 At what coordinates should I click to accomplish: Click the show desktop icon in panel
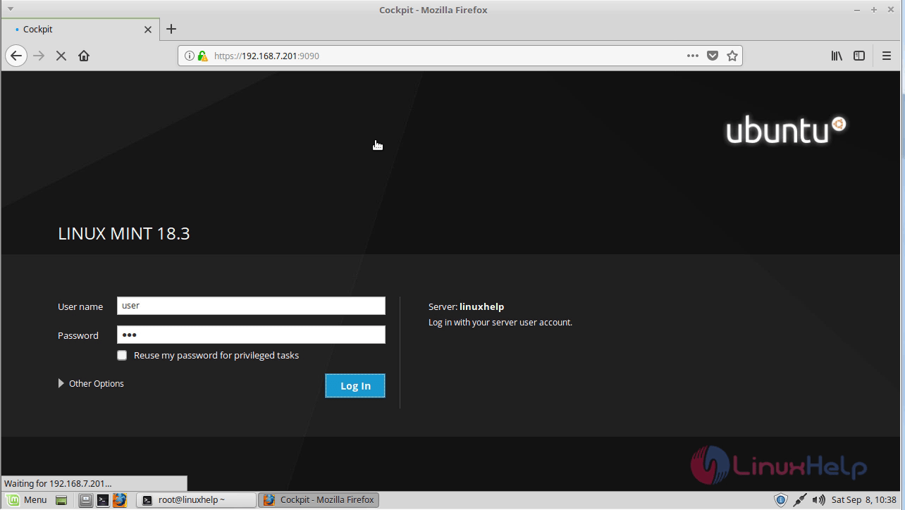(x=61, y=500)
